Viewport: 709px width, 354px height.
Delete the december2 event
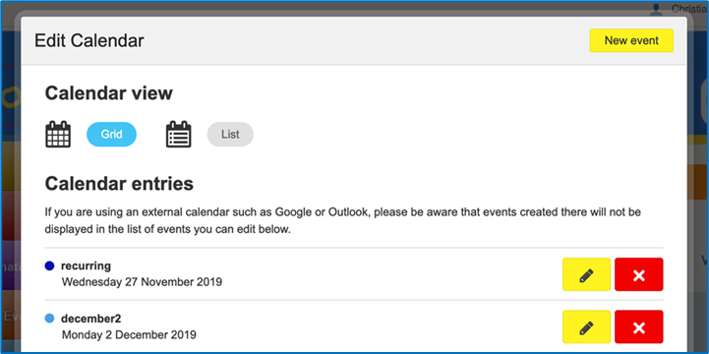click(639, 326)
